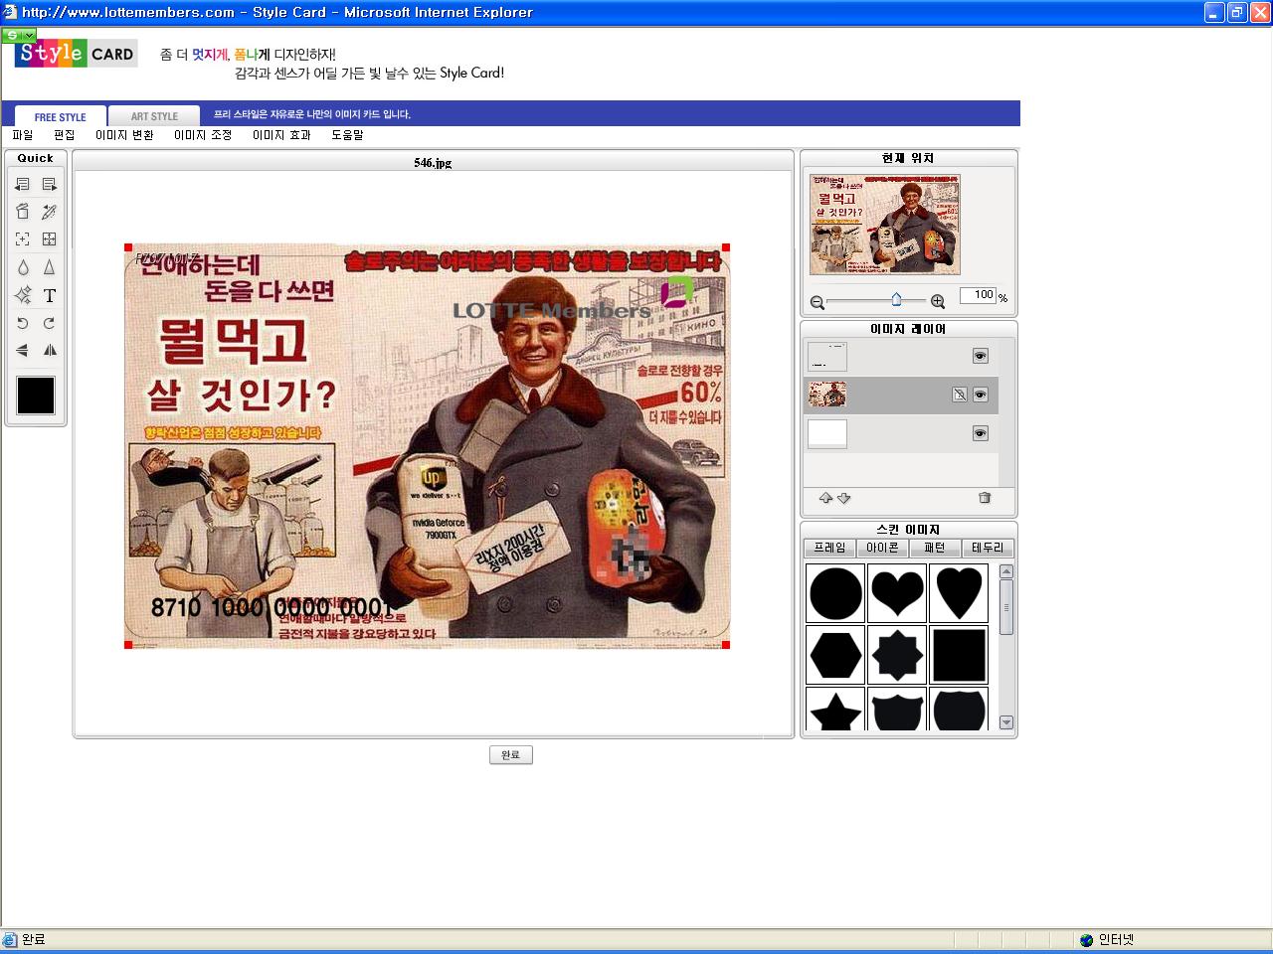Select the triangle sharpen tool

click(49, 266)
